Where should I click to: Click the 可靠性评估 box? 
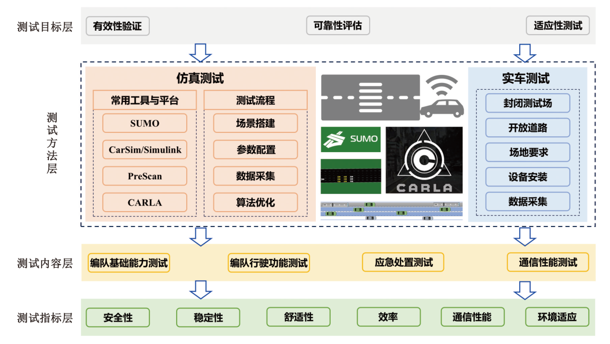pyautogui.click(x=338, y=26)
